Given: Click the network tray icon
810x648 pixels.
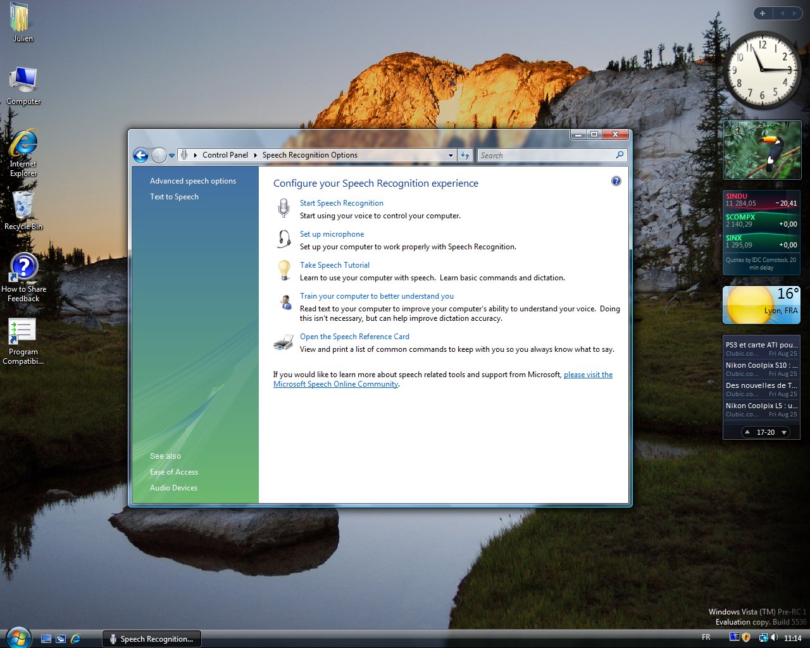Looking at the screenshot, I should coord(764,637).
